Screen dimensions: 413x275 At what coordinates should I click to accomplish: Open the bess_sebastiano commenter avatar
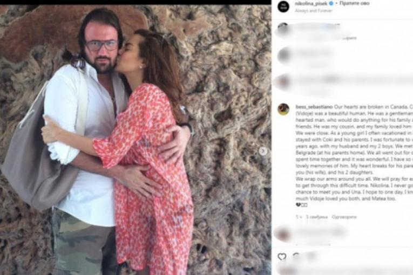click(x=283, y=109)
